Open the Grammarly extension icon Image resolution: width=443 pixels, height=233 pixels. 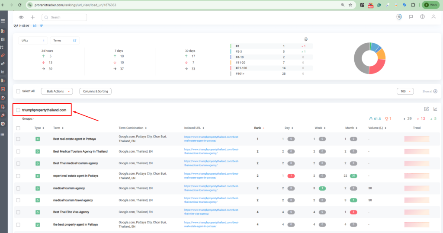click(379, 5)
